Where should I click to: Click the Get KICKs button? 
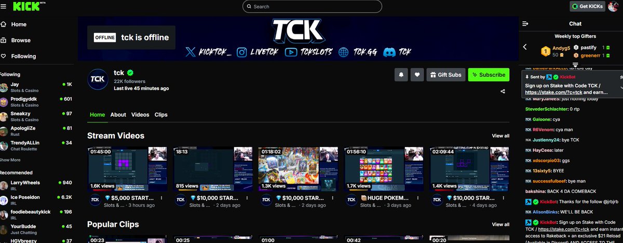[587, 6]
